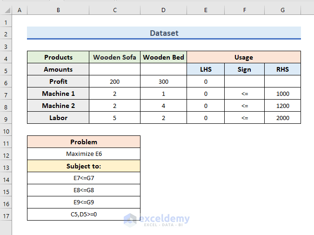Select empty Wooden Sofa amount cell C5
This screenshot has width=314, height=235.
(x=115, y=69)
